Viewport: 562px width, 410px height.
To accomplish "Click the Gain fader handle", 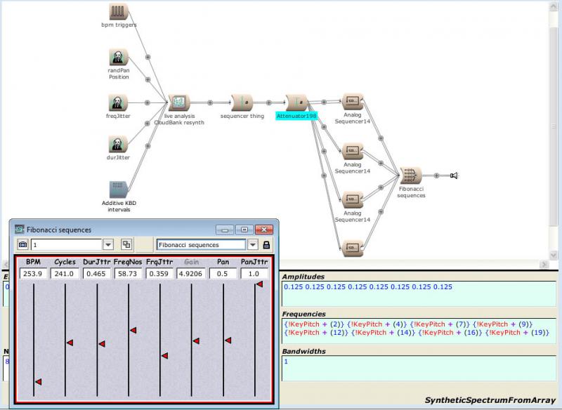I will pyautogui.click(x=196, y=341).
